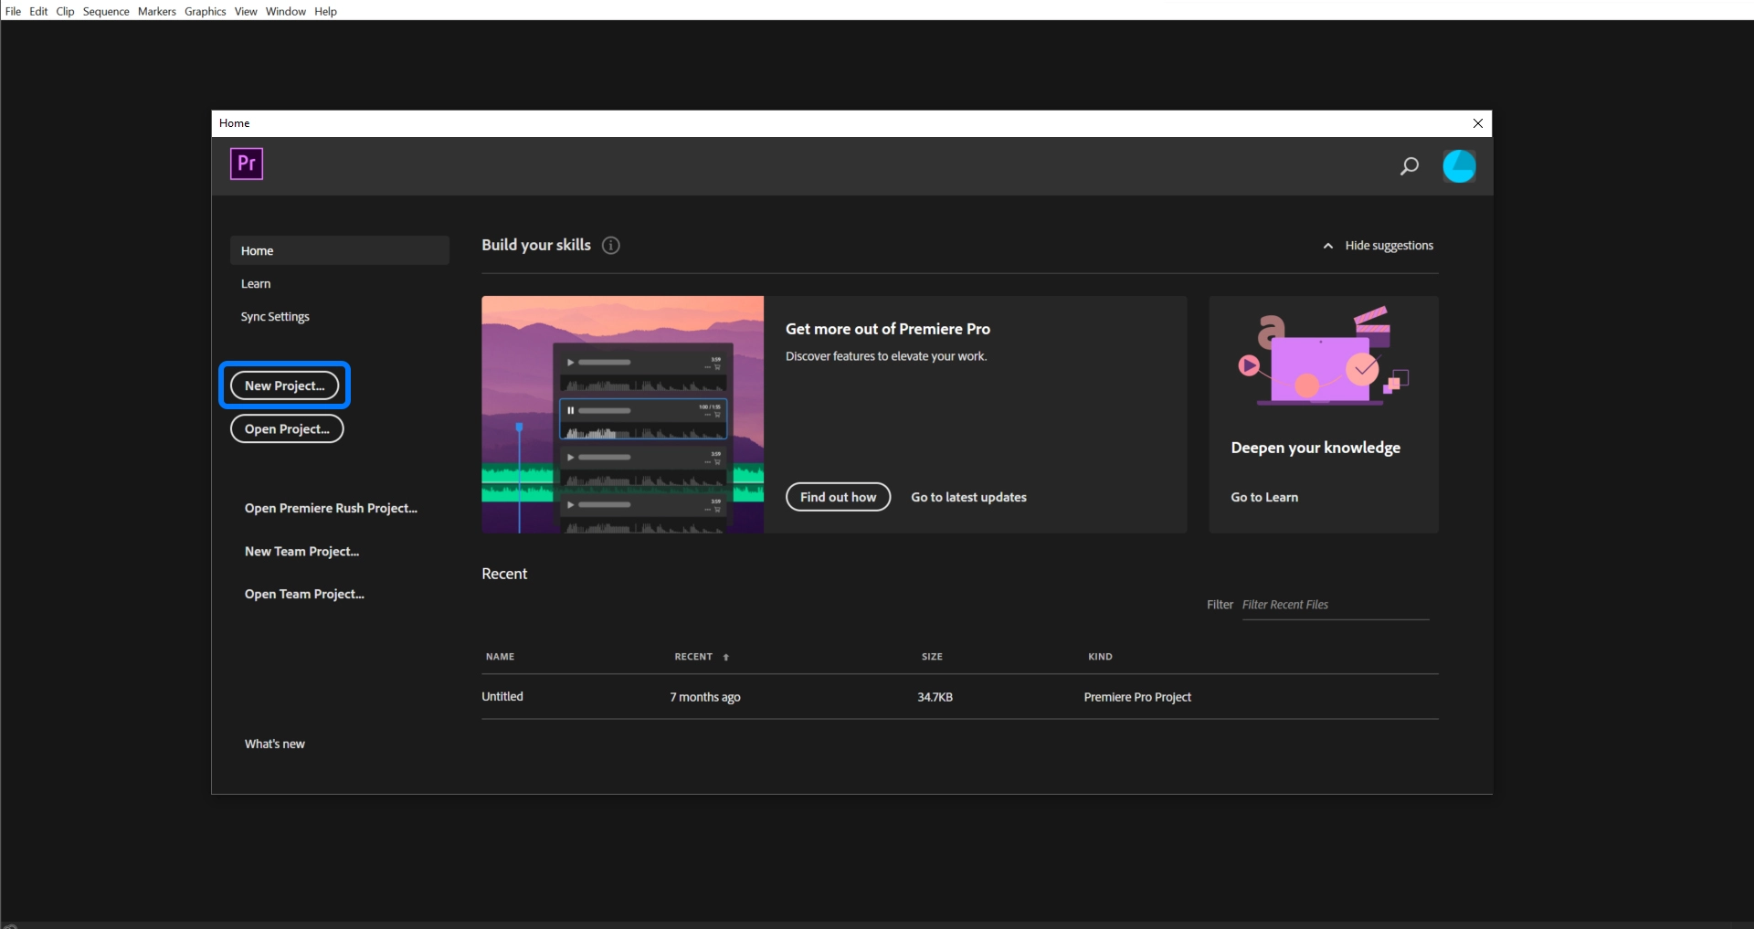1754x929 pixels.
Task: Click What's new
Action: pos(274,743)
